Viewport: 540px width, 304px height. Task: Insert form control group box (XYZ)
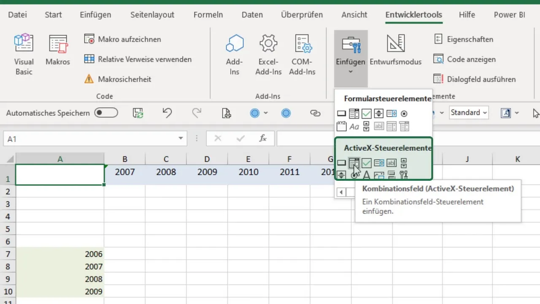(341, 126)
